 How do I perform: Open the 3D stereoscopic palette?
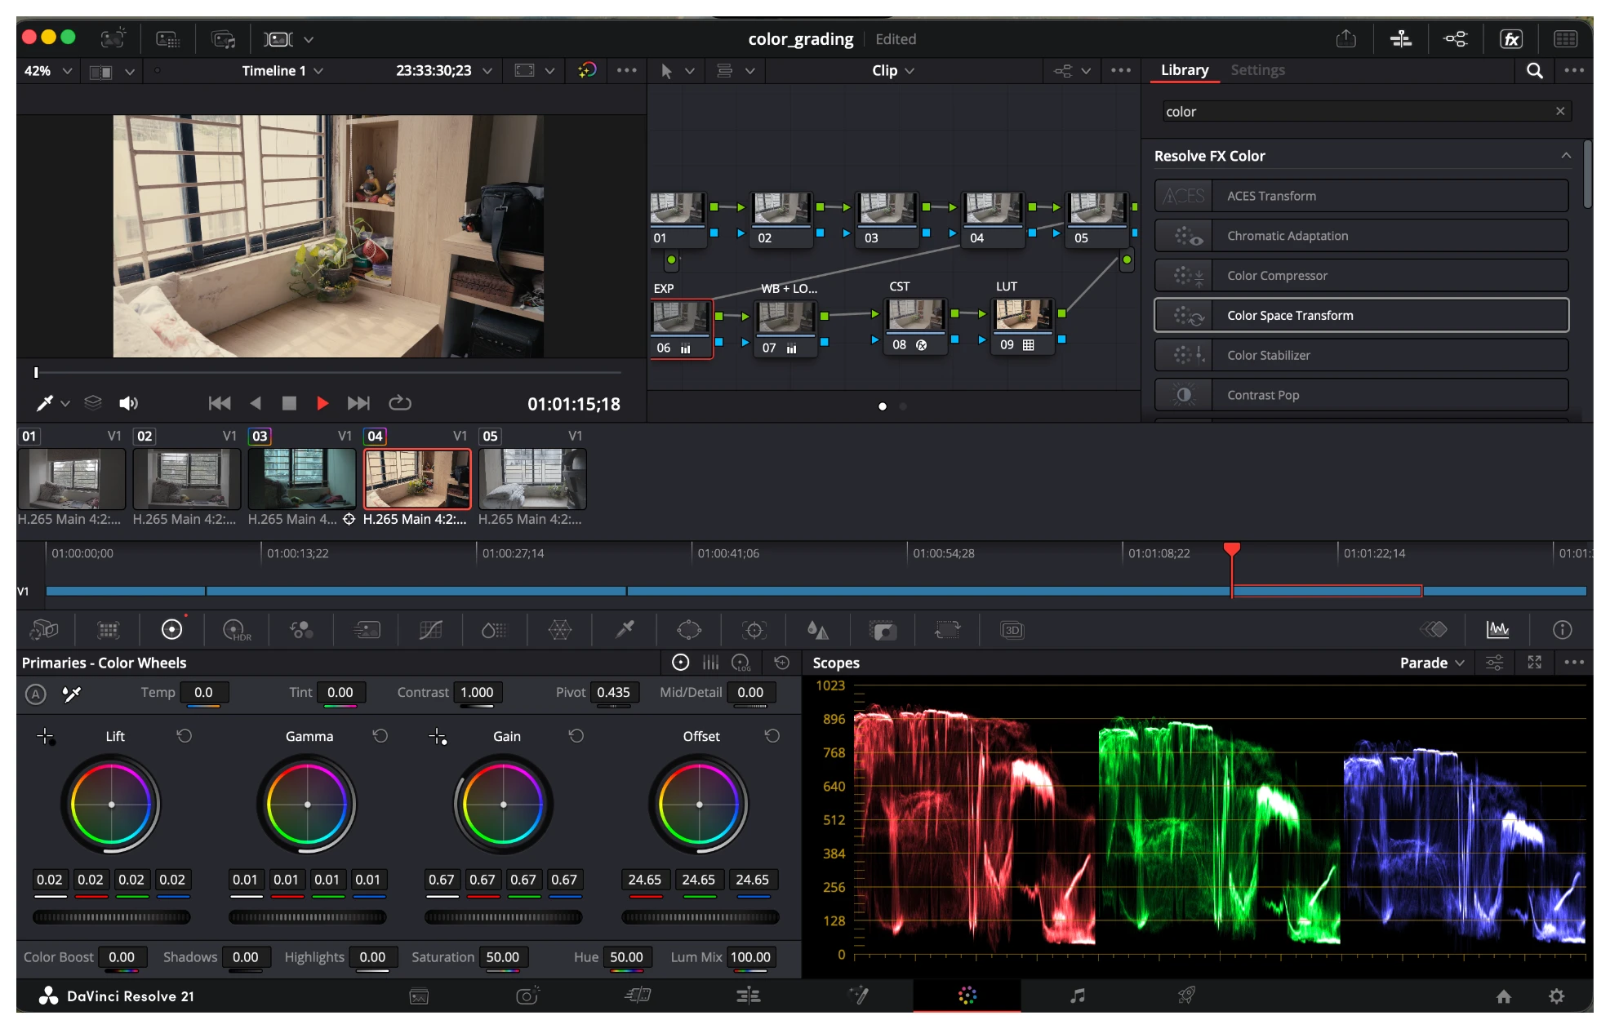coord(1012,630)
